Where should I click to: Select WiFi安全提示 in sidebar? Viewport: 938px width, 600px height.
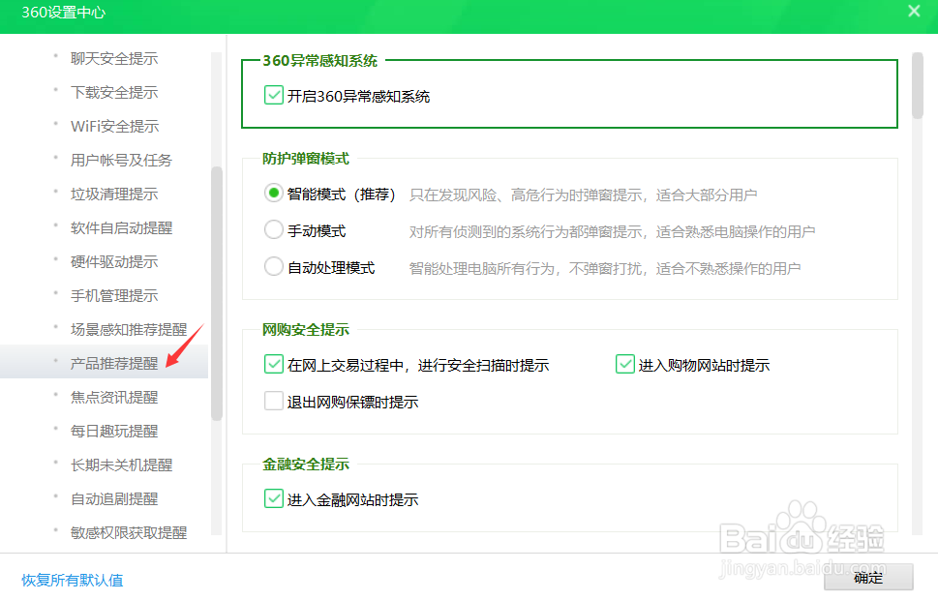115,126
